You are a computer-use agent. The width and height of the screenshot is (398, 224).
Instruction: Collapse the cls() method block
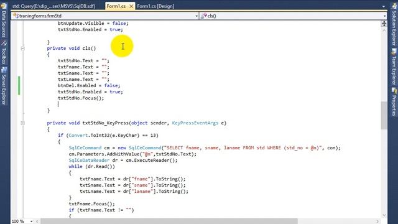(22, 49)
